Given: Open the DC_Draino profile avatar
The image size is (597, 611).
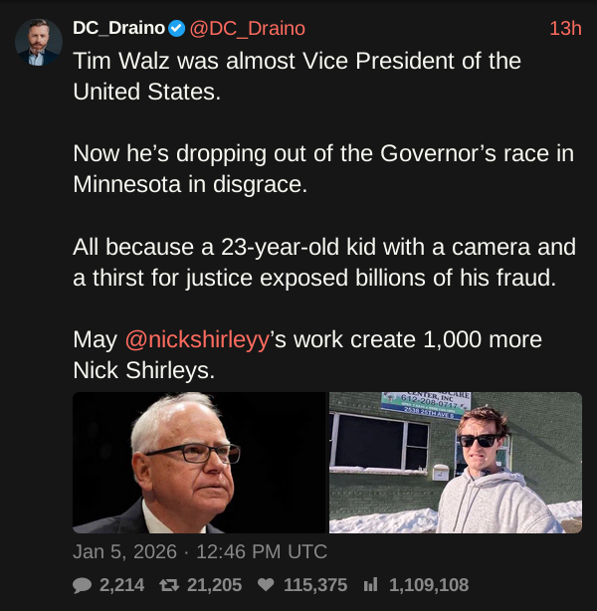Looking at the screenshot, I should point(39,43).
